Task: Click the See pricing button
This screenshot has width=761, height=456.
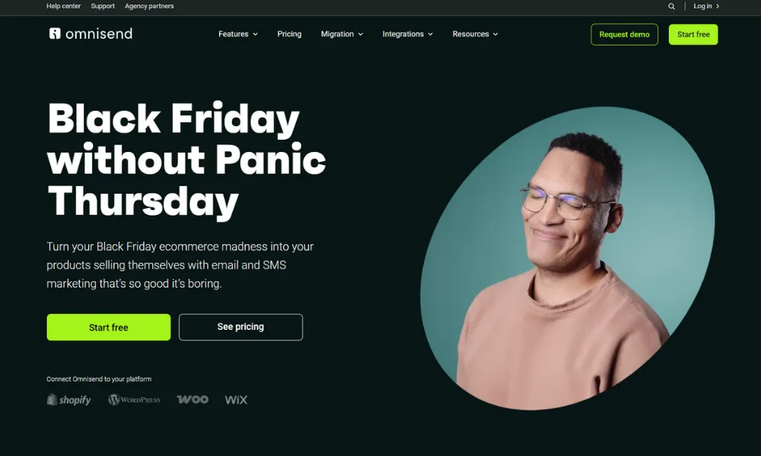Action: [x=240, y=327]
